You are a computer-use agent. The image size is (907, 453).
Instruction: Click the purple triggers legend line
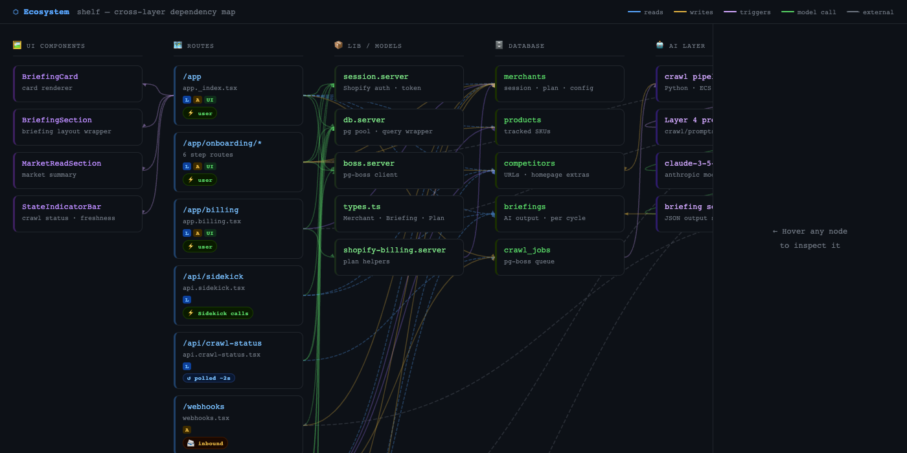coord(730,12)
